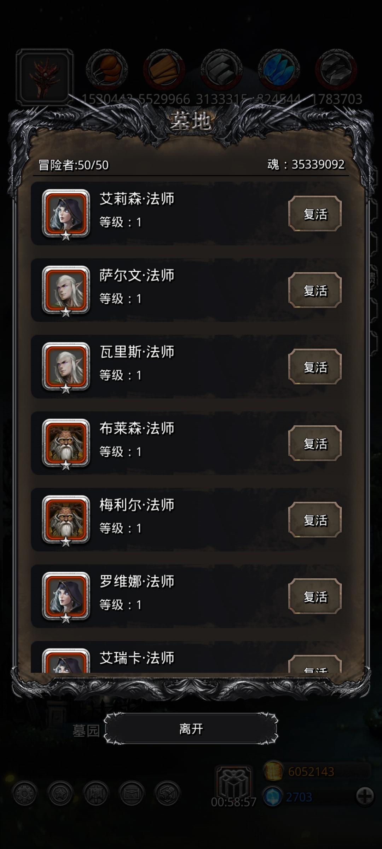The width and height of the screenshot is (382, 849).
Task: Open the banner flag icon
Action: [96, 793]
